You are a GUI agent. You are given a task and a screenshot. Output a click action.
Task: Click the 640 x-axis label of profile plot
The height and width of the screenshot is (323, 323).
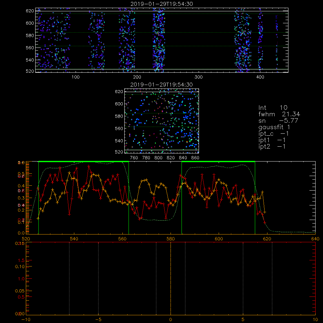pyautogui.click(x=315, y=239)
